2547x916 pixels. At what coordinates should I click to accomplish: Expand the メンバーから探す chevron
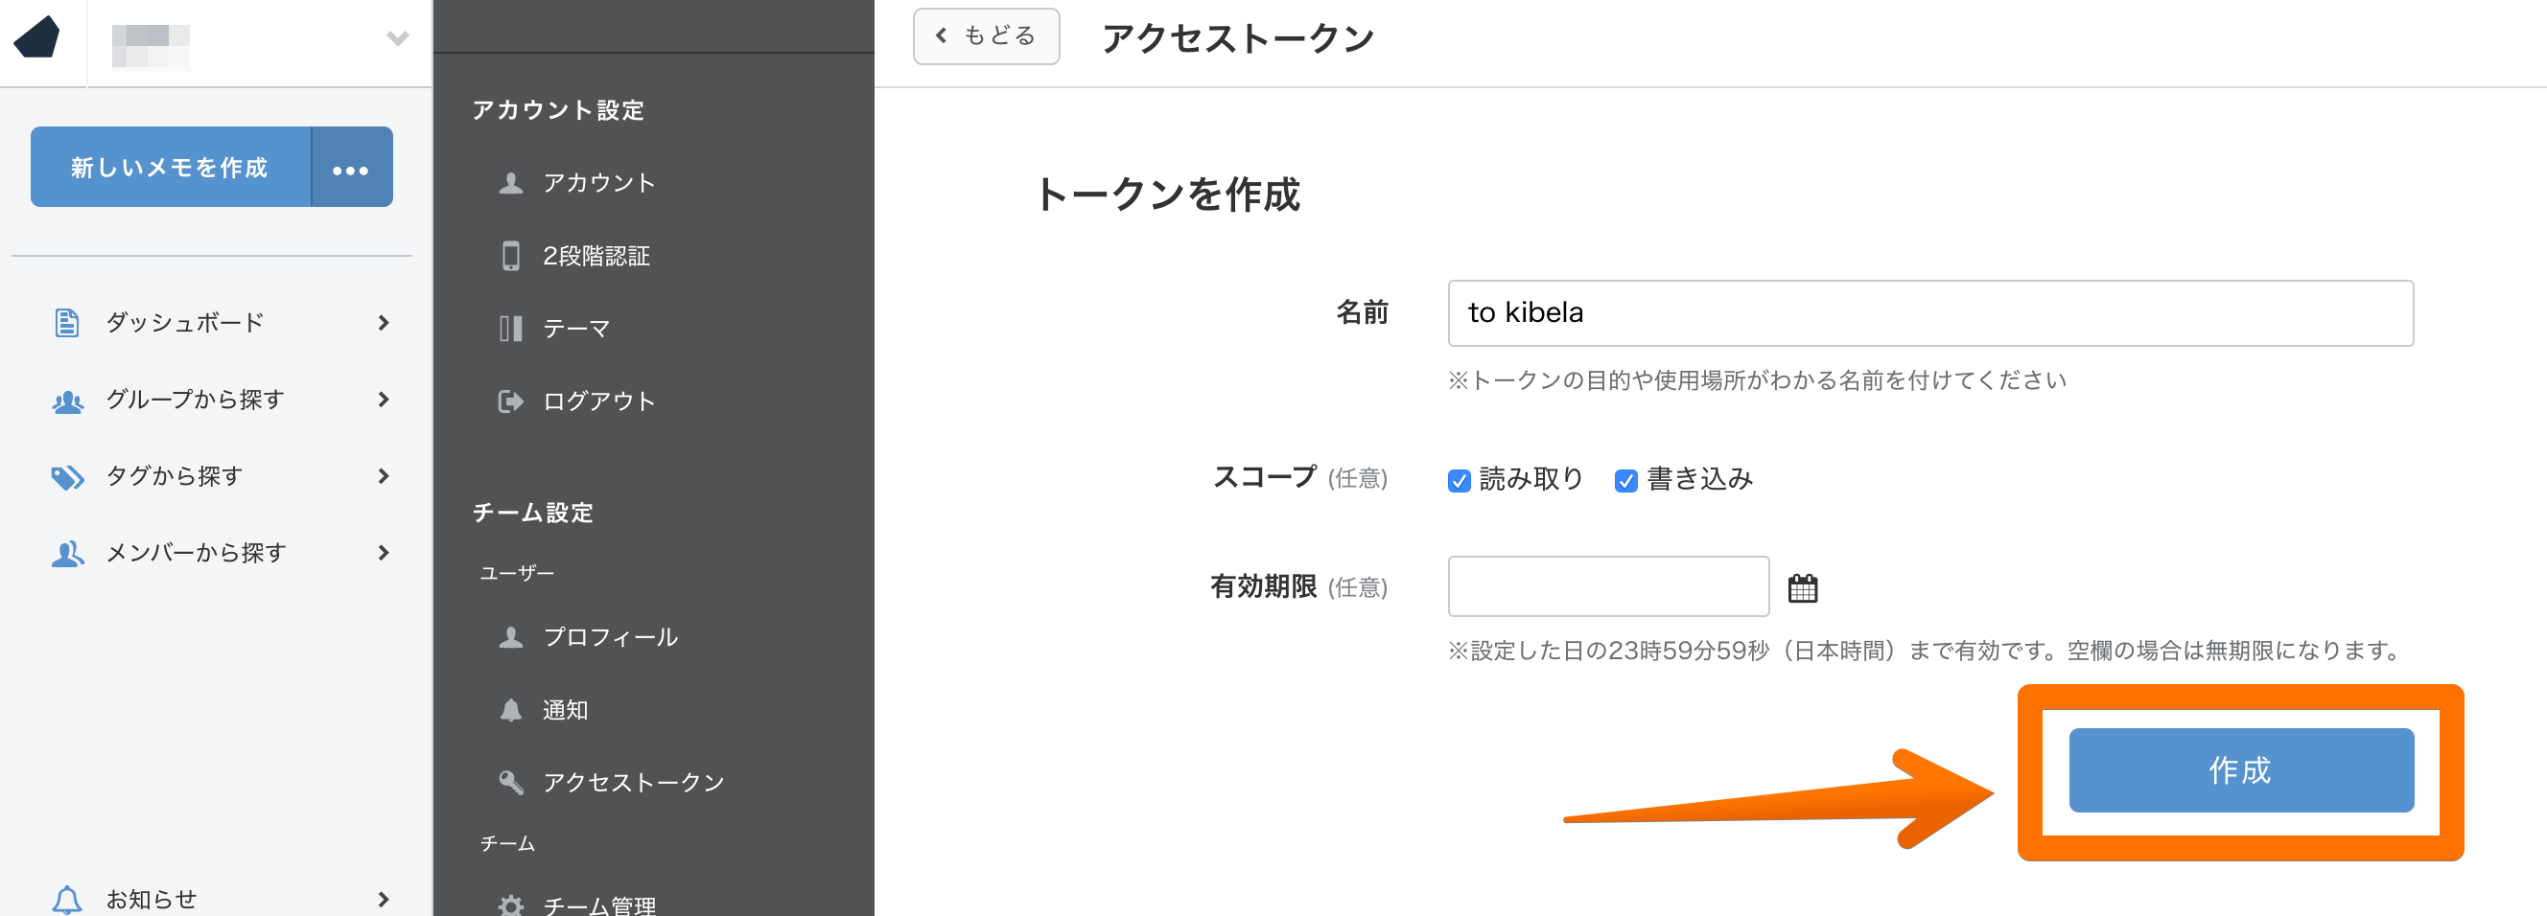(384, 552)
